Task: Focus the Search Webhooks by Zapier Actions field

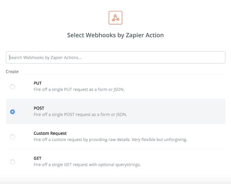Action: click(115, 57)
